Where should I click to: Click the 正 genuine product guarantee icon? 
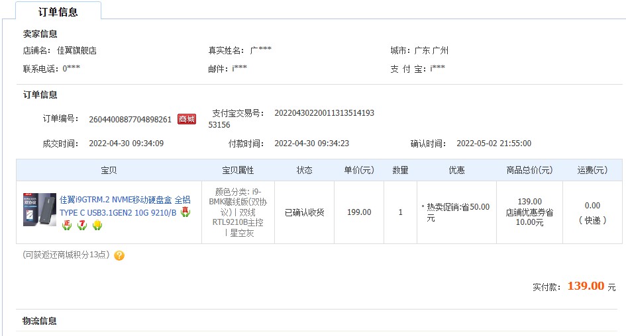[x=67, y=225]
